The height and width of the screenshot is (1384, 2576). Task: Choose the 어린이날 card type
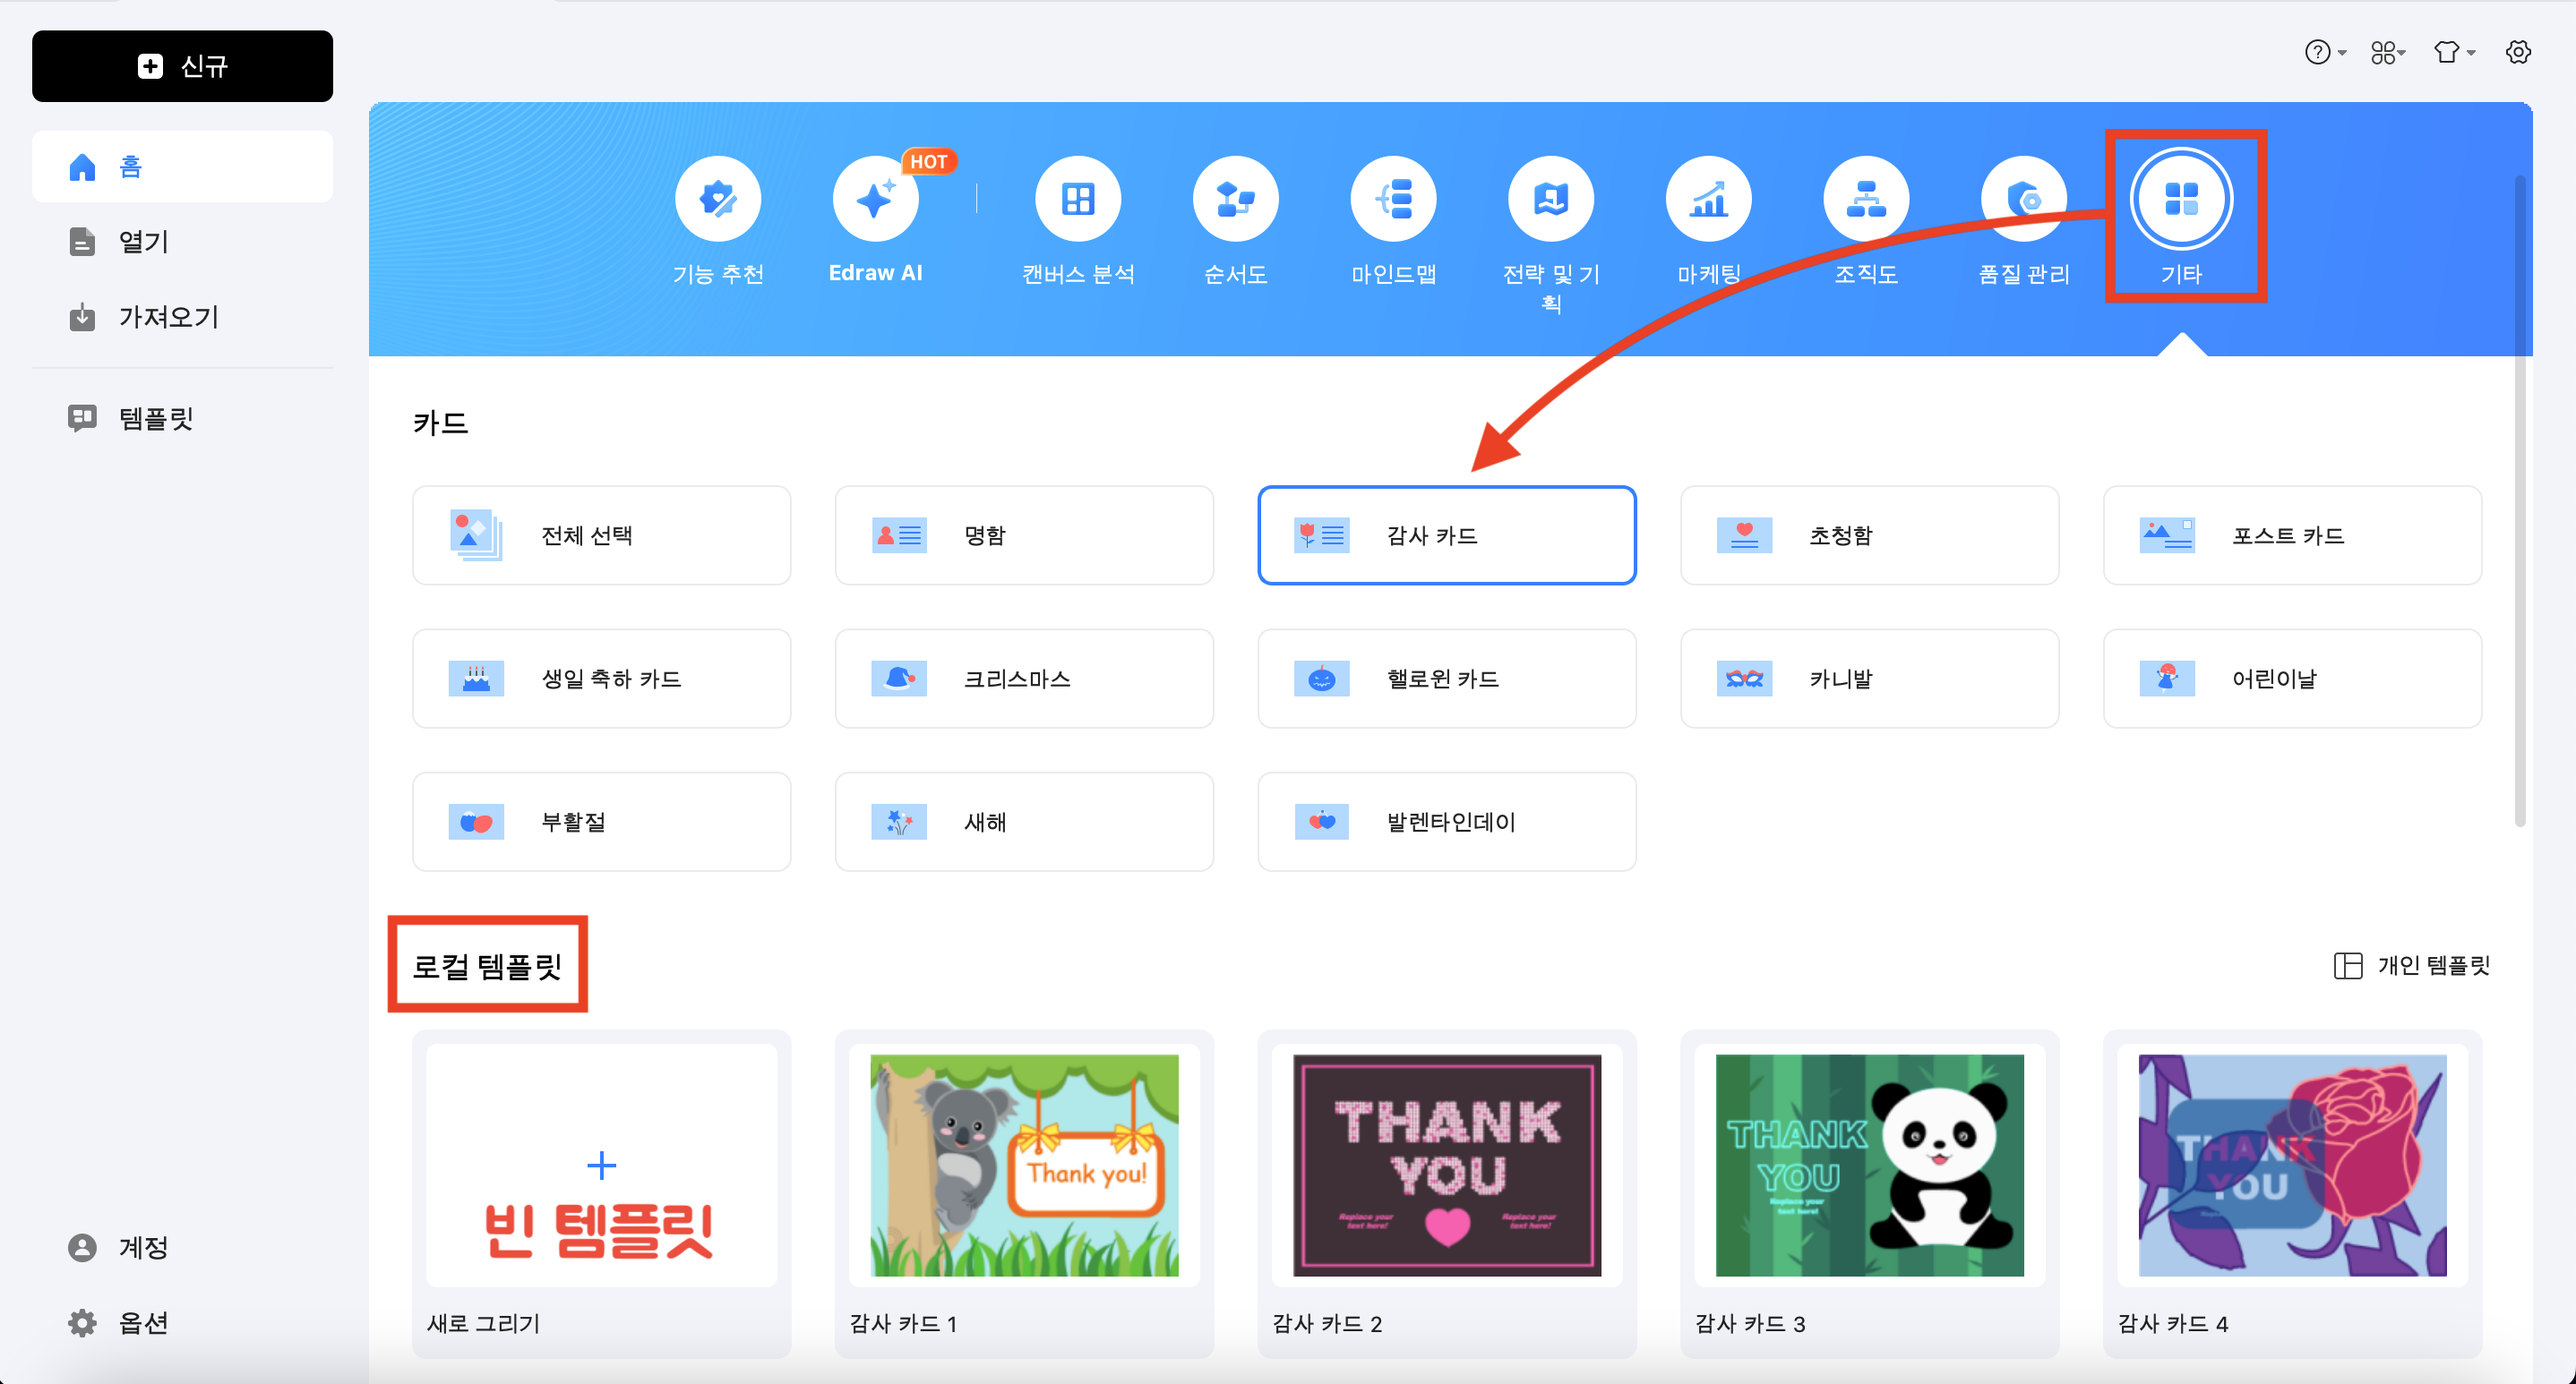click(x=2292, y=679)
